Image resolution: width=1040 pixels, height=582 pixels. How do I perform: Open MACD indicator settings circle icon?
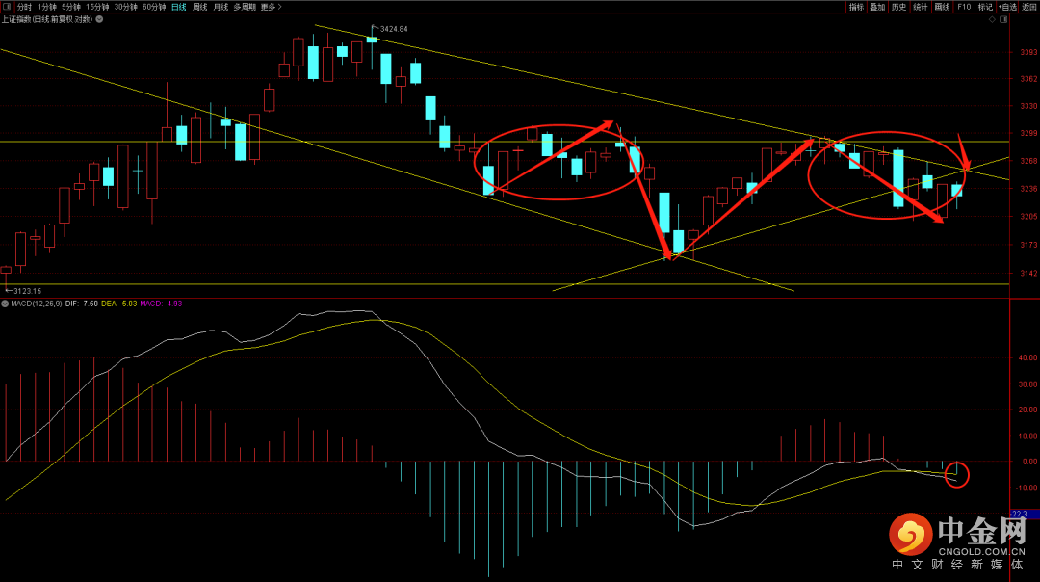coord(5,304)
